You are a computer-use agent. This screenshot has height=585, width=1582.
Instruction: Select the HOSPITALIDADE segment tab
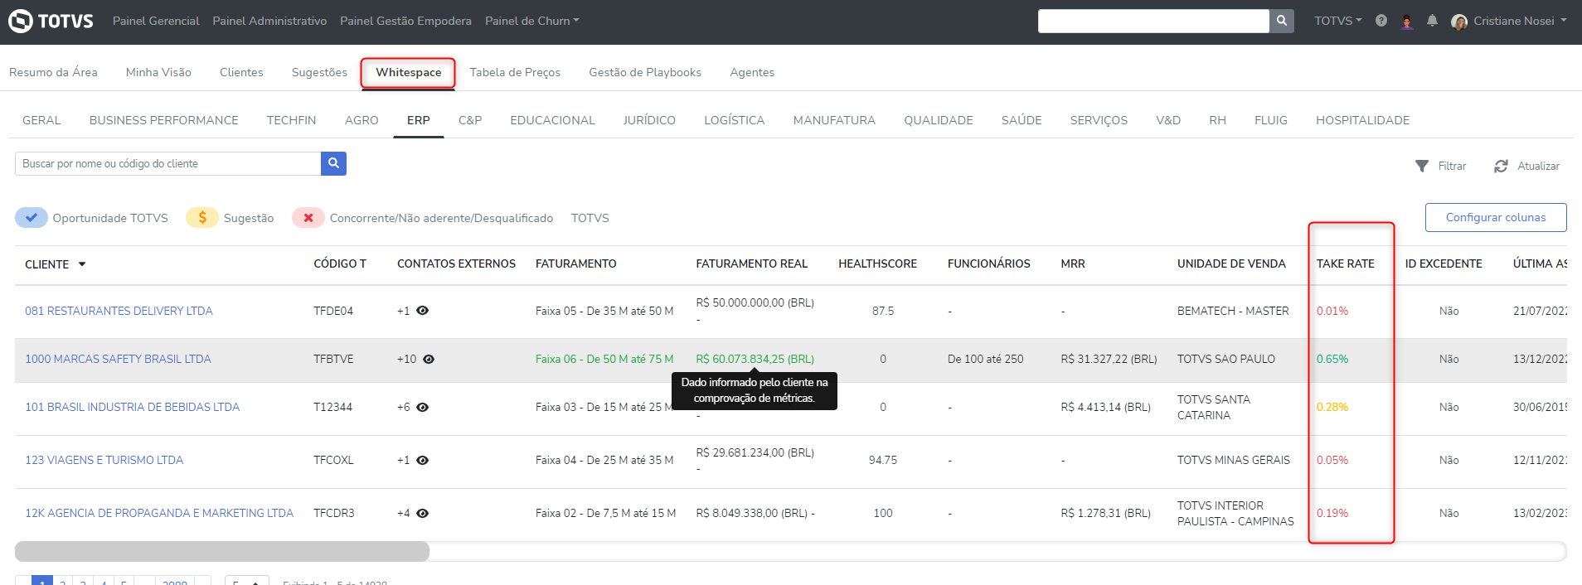[1362, 120]
